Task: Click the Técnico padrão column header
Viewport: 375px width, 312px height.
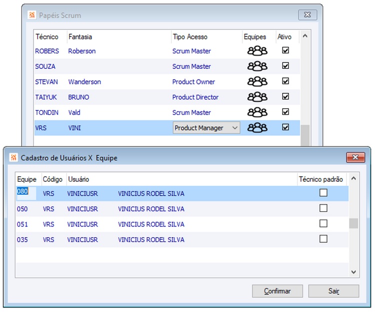Action: tap(321, 179)
